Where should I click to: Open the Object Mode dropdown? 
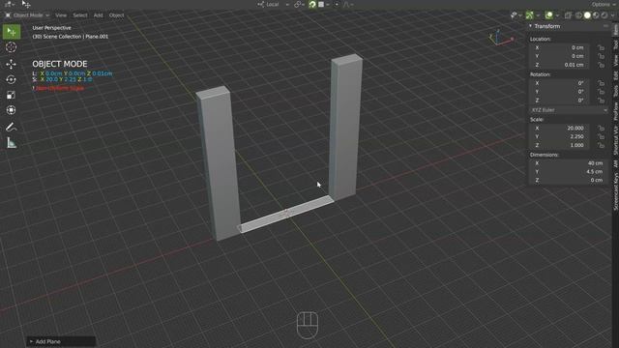(x=27, y=15)
